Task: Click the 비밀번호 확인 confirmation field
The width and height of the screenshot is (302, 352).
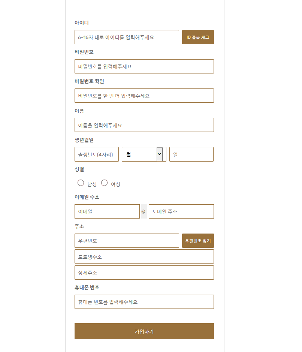Action: coord(144,96)
